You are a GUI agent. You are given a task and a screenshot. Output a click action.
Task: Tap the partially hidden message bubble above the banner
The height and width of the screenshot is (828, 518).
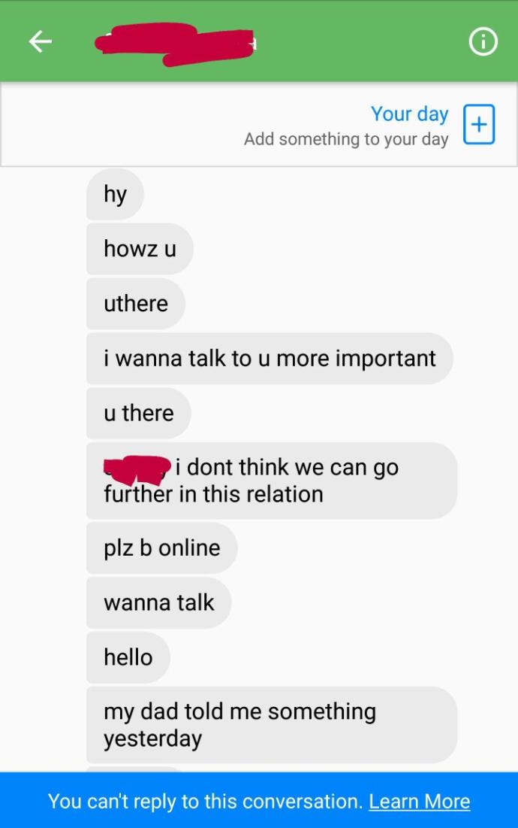pos(134,769)
